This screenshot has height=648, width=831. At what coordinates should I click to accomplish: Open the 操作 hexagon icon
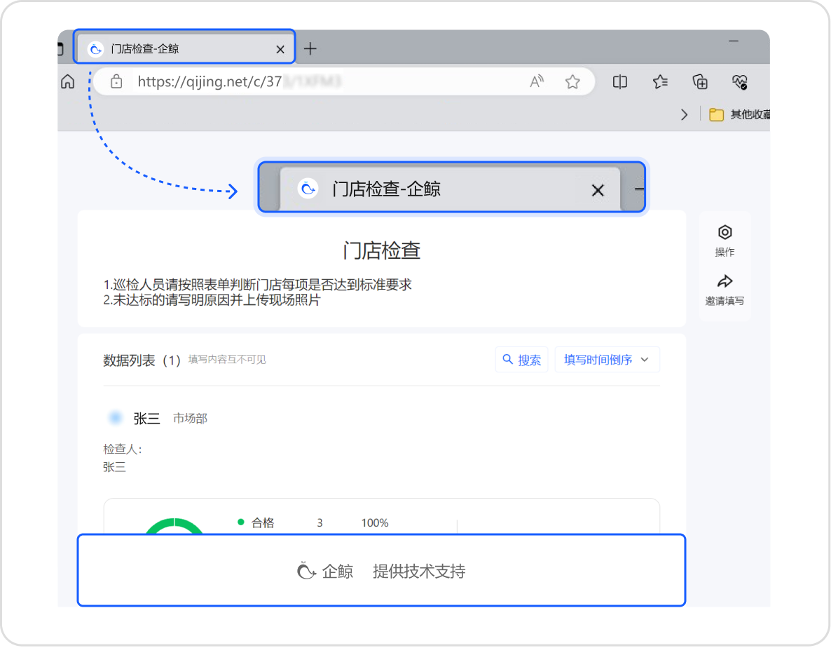(x=724, y=233)
